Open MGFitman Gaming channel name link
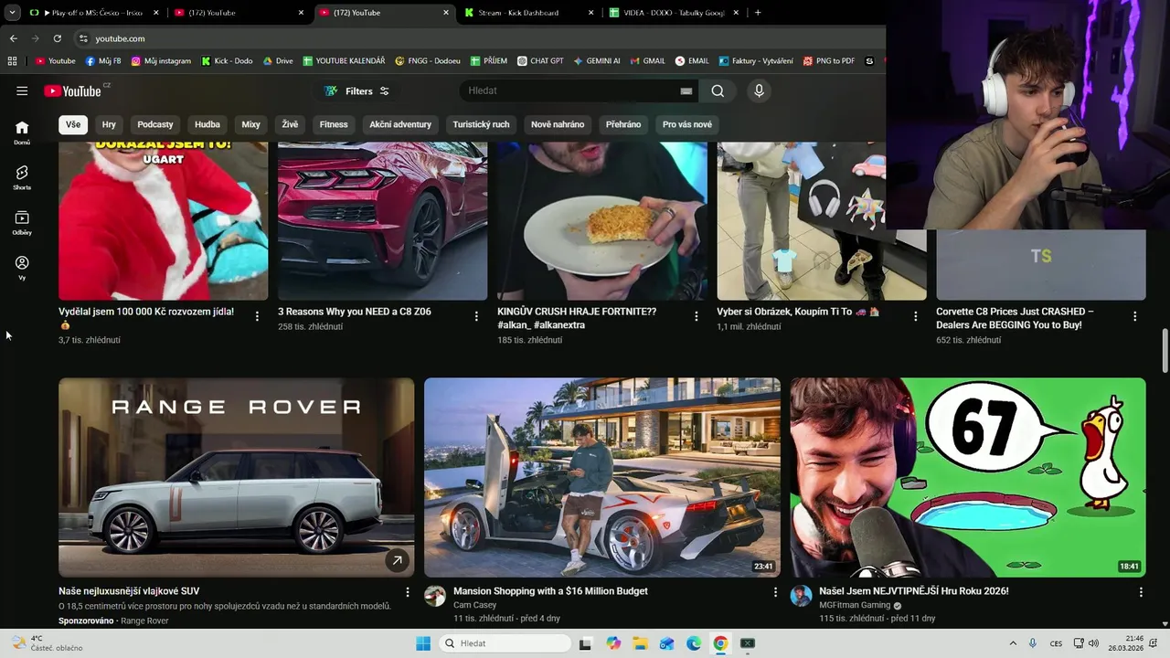Screen dimensions: 1170x658 point(855,605)
